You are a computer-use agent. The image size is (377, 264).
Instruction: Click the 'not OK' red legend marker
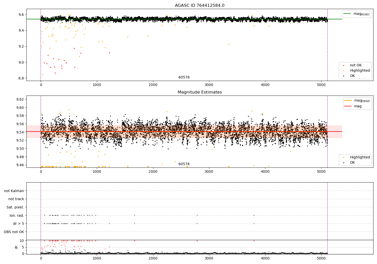(x=344, y=65)
